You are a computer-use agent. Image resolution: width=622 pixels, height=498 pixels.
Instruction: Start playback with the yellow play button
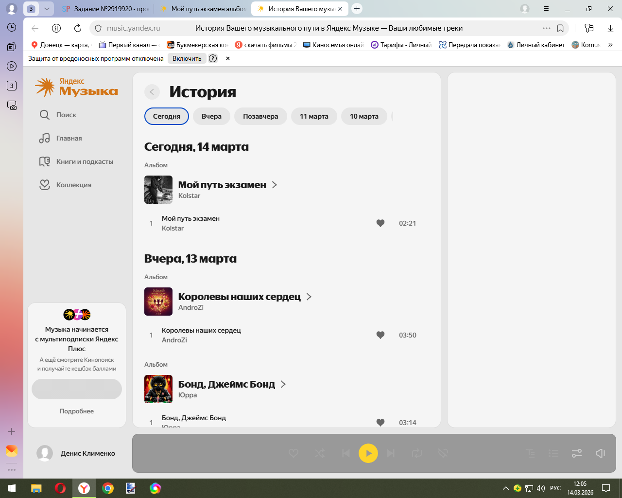pyautogui.click(x=368, y=453)
